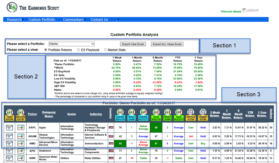Expand the Research menu
Image resolution: width=279 pixels, height=163 pixels.
[x=14, y=19]
